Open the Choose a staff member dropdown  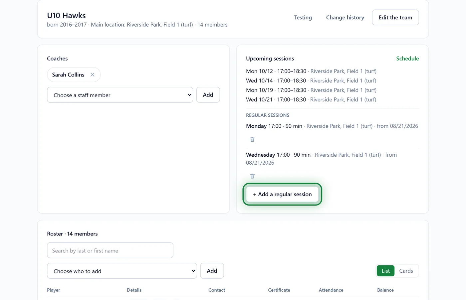pos(120,95)
